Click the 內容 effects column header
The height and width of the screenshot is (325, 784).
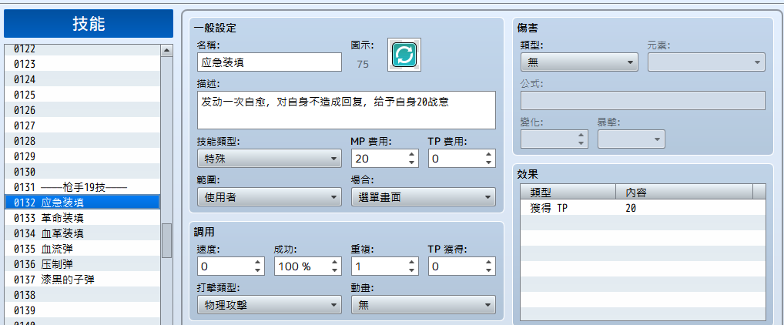click(684, 192)
